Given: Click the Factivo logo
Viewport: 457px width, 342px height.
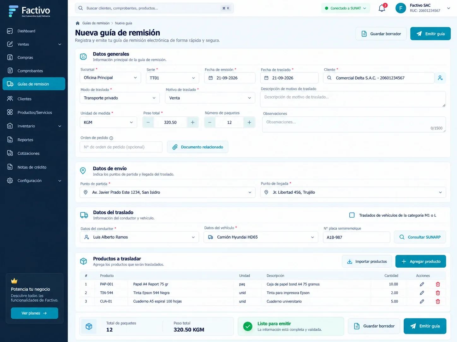Looking at the screenshot, I should [x=29, y=11].
